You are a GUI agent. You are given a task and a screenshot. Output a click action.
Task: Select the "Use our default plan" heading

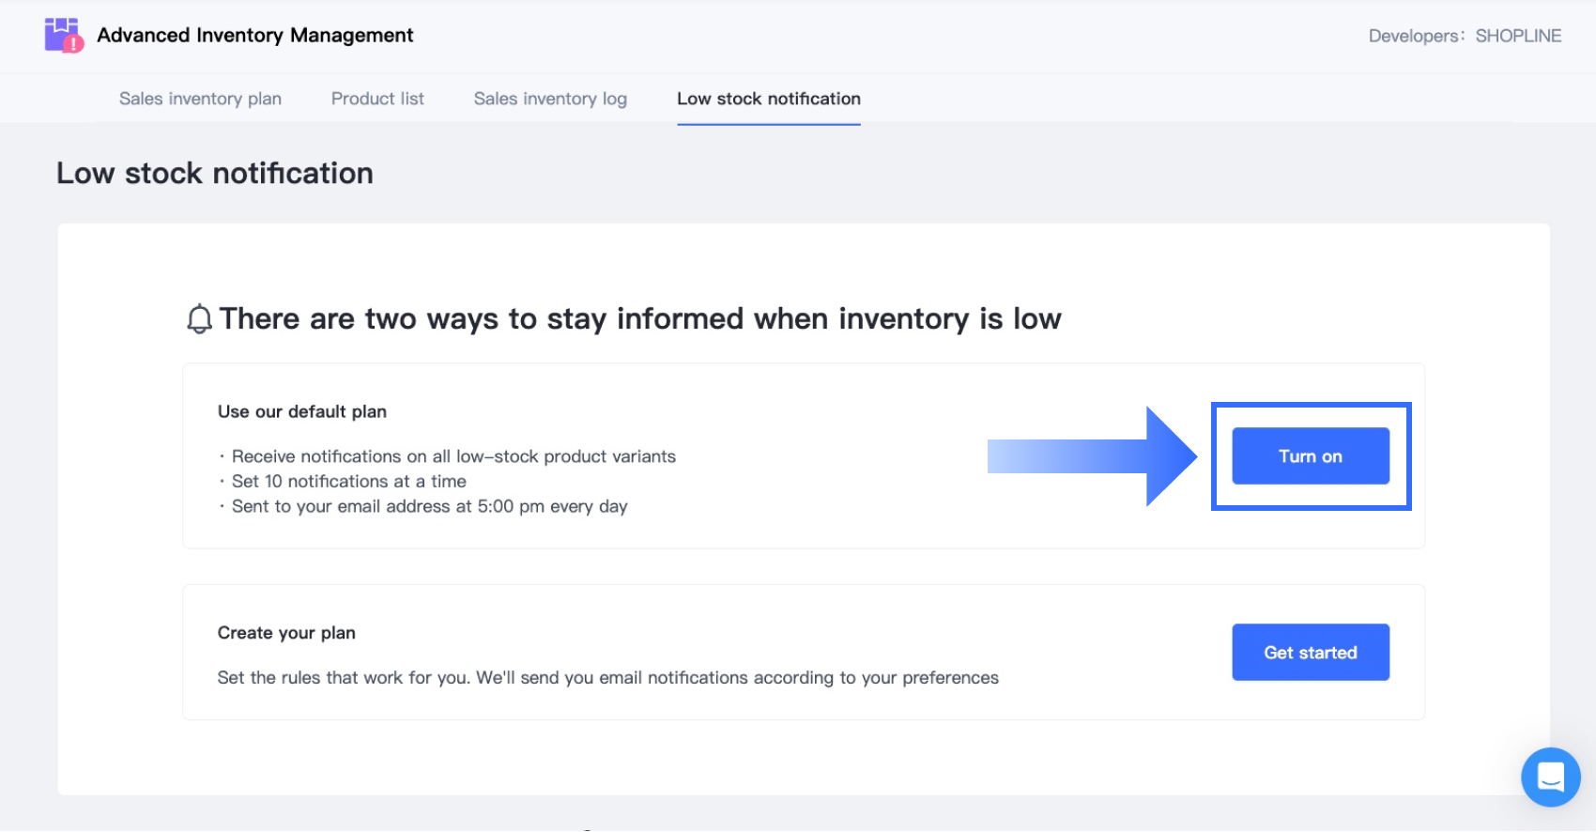point(302,411)
